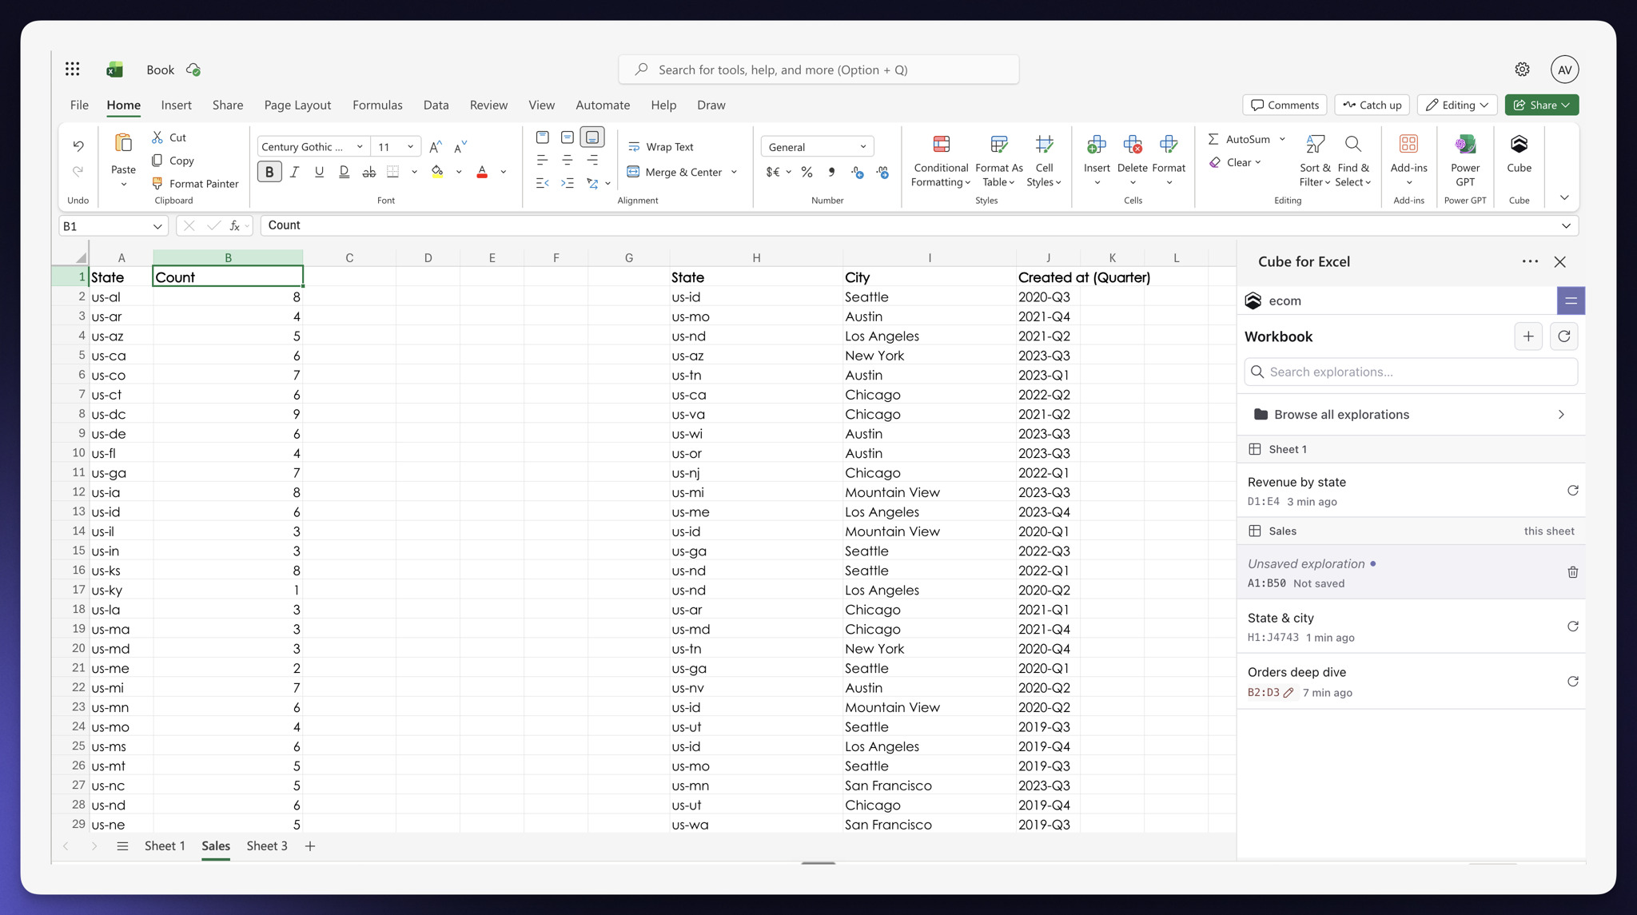Image resolution: width=1637 pixels, height=915 pixels.
Task: Open the Sheet 3 tab
Action: coord(267,845)
